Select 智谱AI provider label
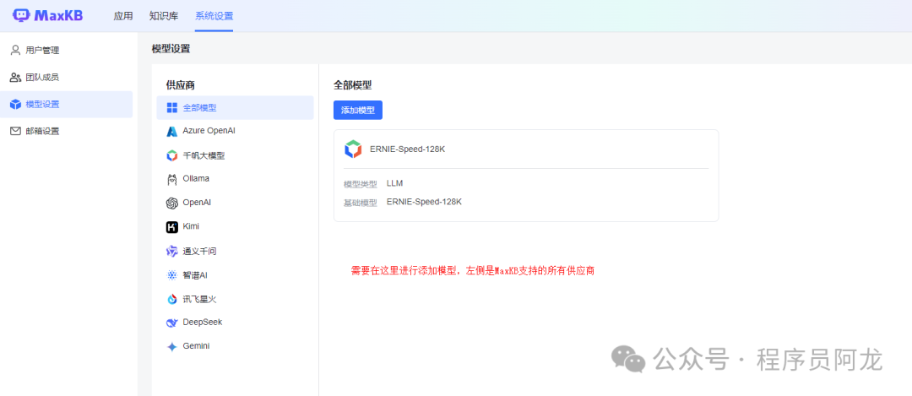 [195, 275]
